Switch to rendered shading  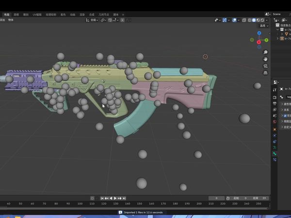[262, 20]
